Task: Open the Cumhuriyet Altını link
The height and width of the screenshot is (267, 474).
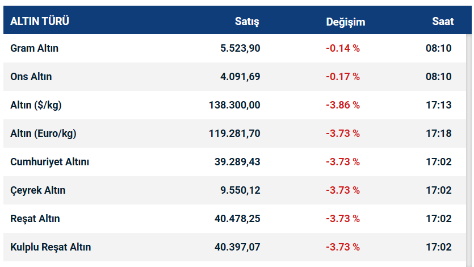Action: (x=49, y=162)
